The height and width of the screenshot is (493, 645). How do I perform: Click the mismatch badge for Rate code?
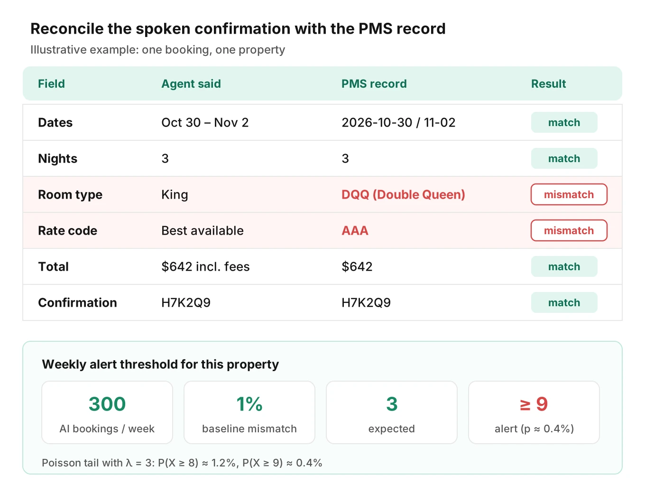tap(569, 230)
